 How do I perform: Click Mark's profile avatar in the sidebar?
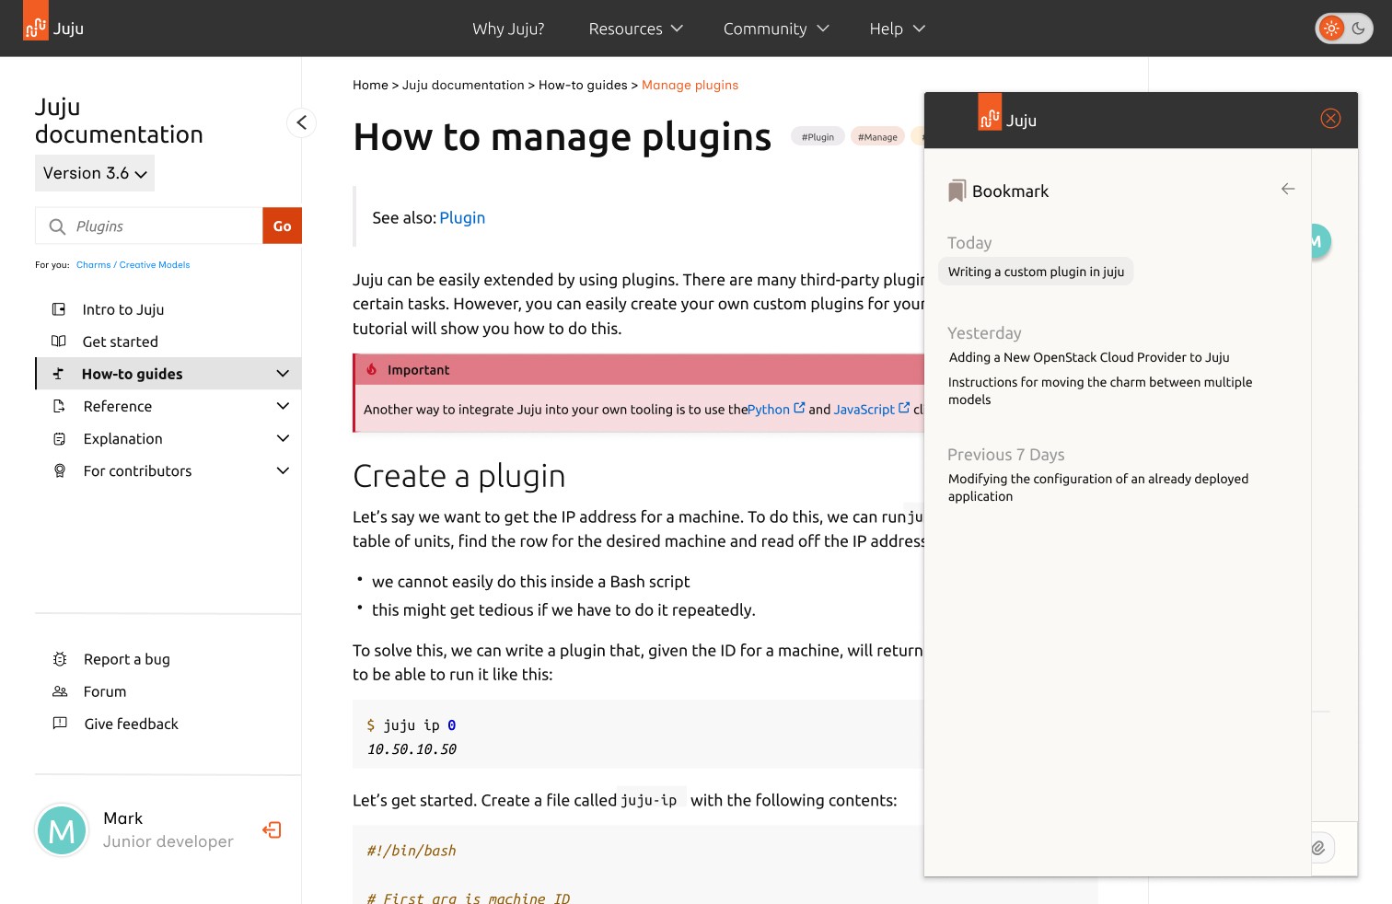click(x=62, y=830)
